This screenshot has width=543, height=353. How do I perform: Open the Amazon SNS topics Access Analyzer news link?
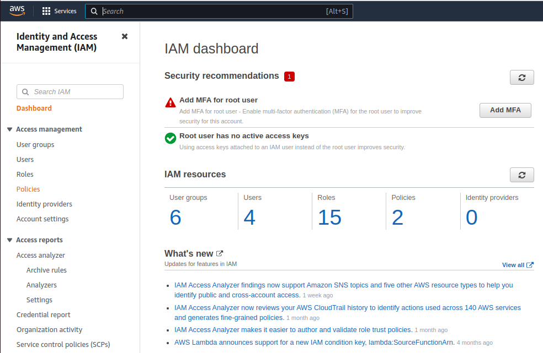[x=344, y=290]
